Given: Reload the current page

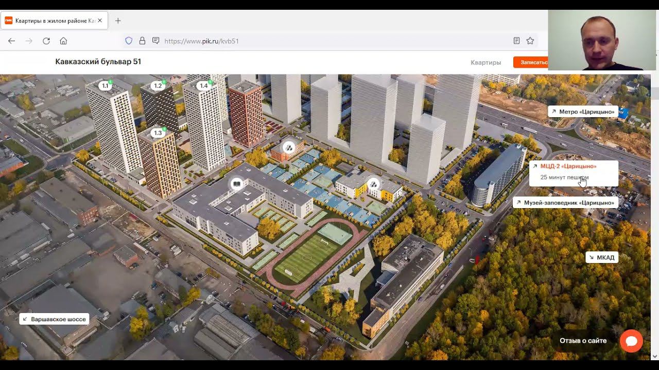Looking at the screenshot, I should coord(46,41).
